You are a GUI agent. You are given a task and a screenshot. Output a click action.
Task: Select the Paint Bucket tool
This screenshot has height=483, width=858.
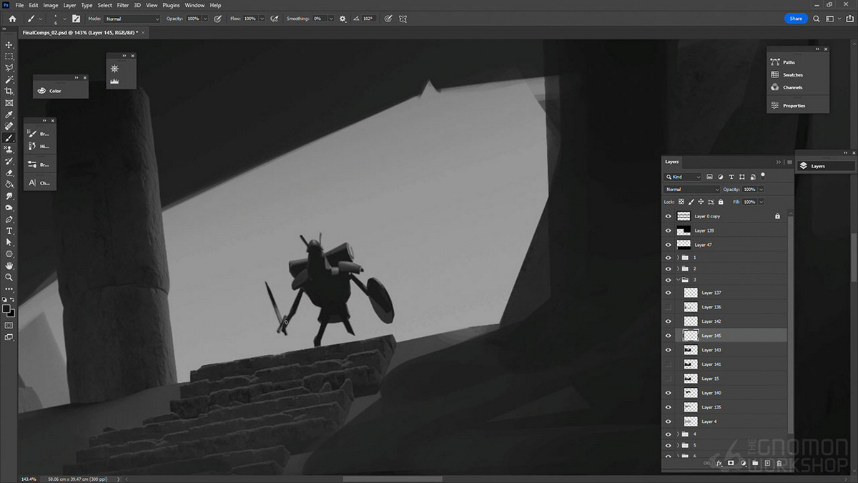tap(9, 184)
